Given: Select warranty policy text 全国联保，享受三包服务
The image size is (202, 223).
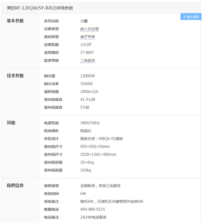Looking at the screenshot, I should pos(100,186).
